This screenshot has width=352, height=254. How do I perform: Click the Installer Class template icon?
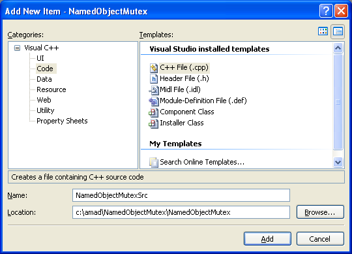[x=154, y=123]
